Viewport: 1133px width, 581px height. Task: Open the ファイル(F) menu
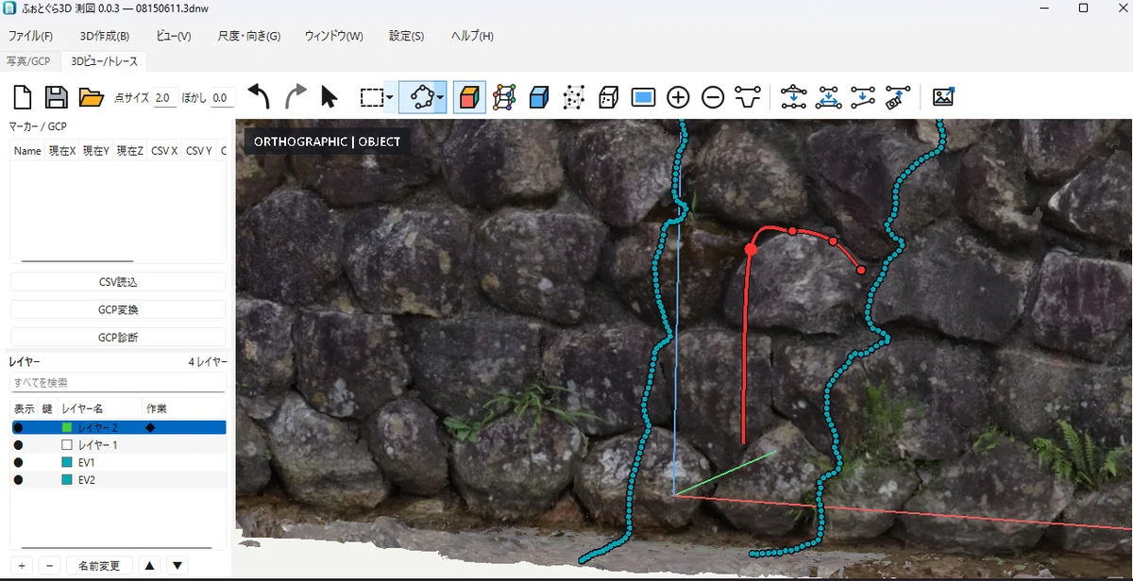click(x=31, y=36)
